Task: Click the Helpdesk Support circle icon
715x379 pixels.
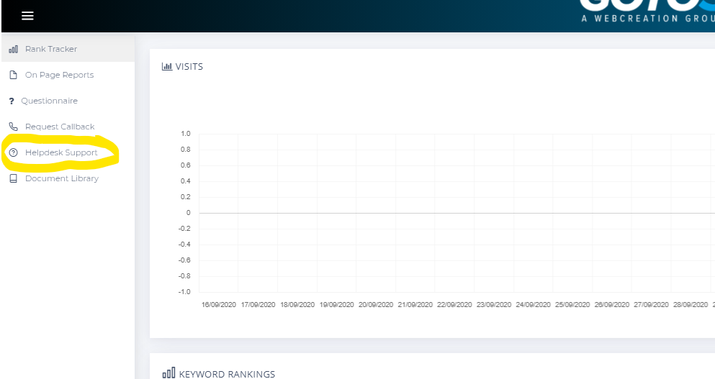Action: coord(13,152)
